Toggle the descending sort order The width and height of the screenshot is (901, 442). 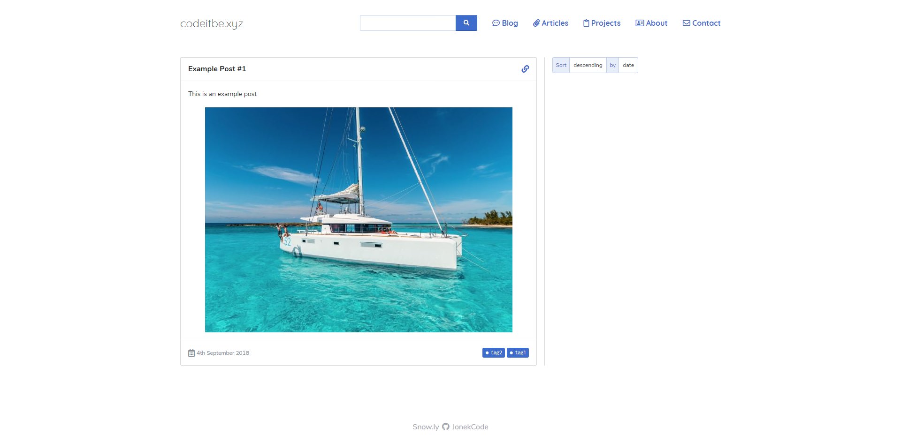[x=588, y=65]
